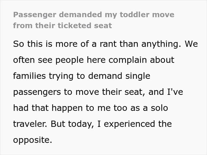Click the word "families" in the paragraph
The image size is (207, 155).
(30, 76)
